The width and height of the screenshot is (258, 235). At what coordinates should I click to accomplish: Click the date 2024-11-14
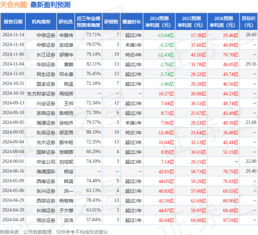click(x=13, y=35)
